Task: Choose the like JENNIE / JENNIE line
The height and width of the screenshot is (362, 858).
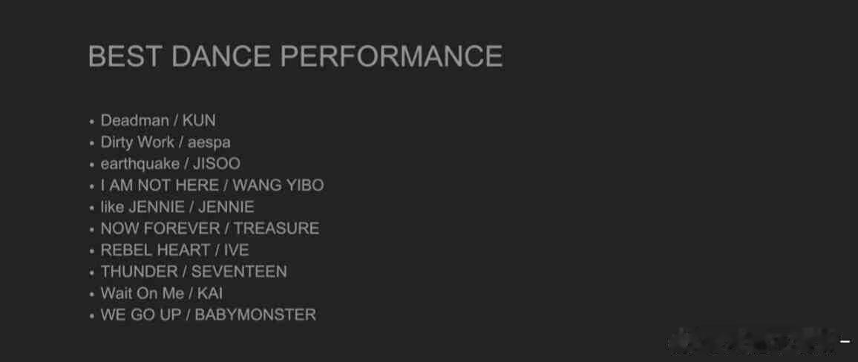Action: pos(177,207)
